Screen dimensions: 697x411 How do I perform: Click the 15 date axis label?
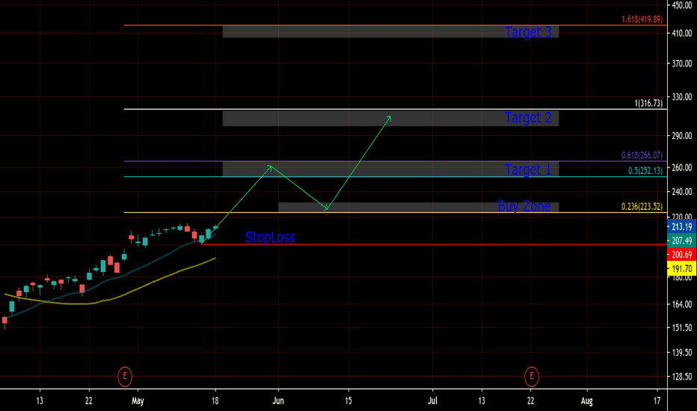(x=348, y=401)
